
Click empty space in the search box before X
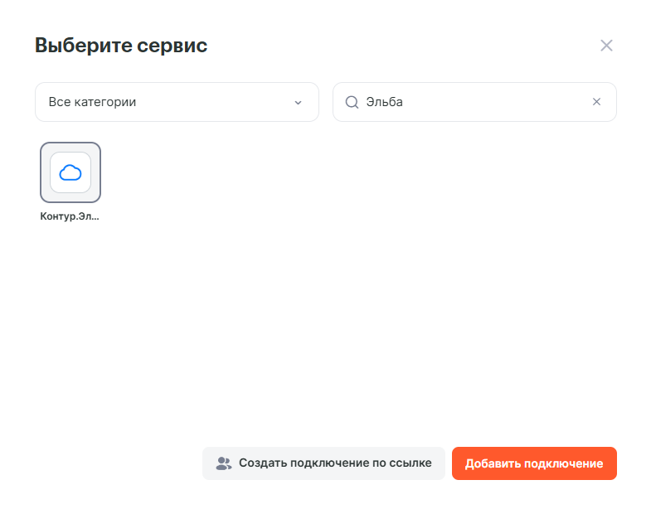[x=514, y=102]
